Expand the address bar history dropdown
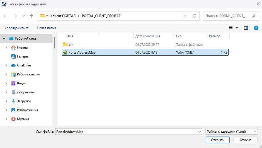 pyautogui.click(x=185, y=16)
